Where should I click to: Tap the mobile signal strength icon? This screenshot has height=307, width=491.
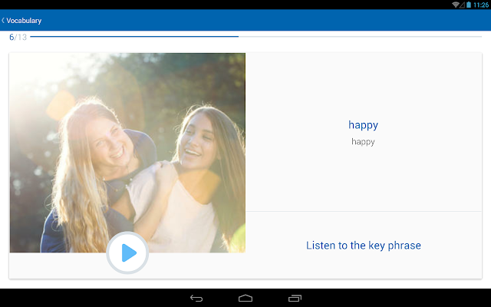click(x=462, y=5)
